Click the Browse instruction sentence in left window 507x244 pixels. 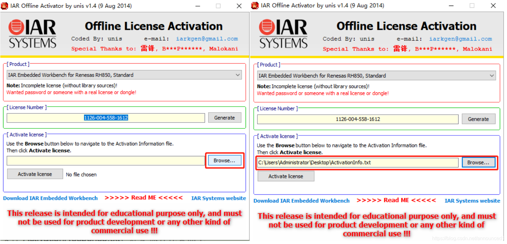[x=90, y=144]
